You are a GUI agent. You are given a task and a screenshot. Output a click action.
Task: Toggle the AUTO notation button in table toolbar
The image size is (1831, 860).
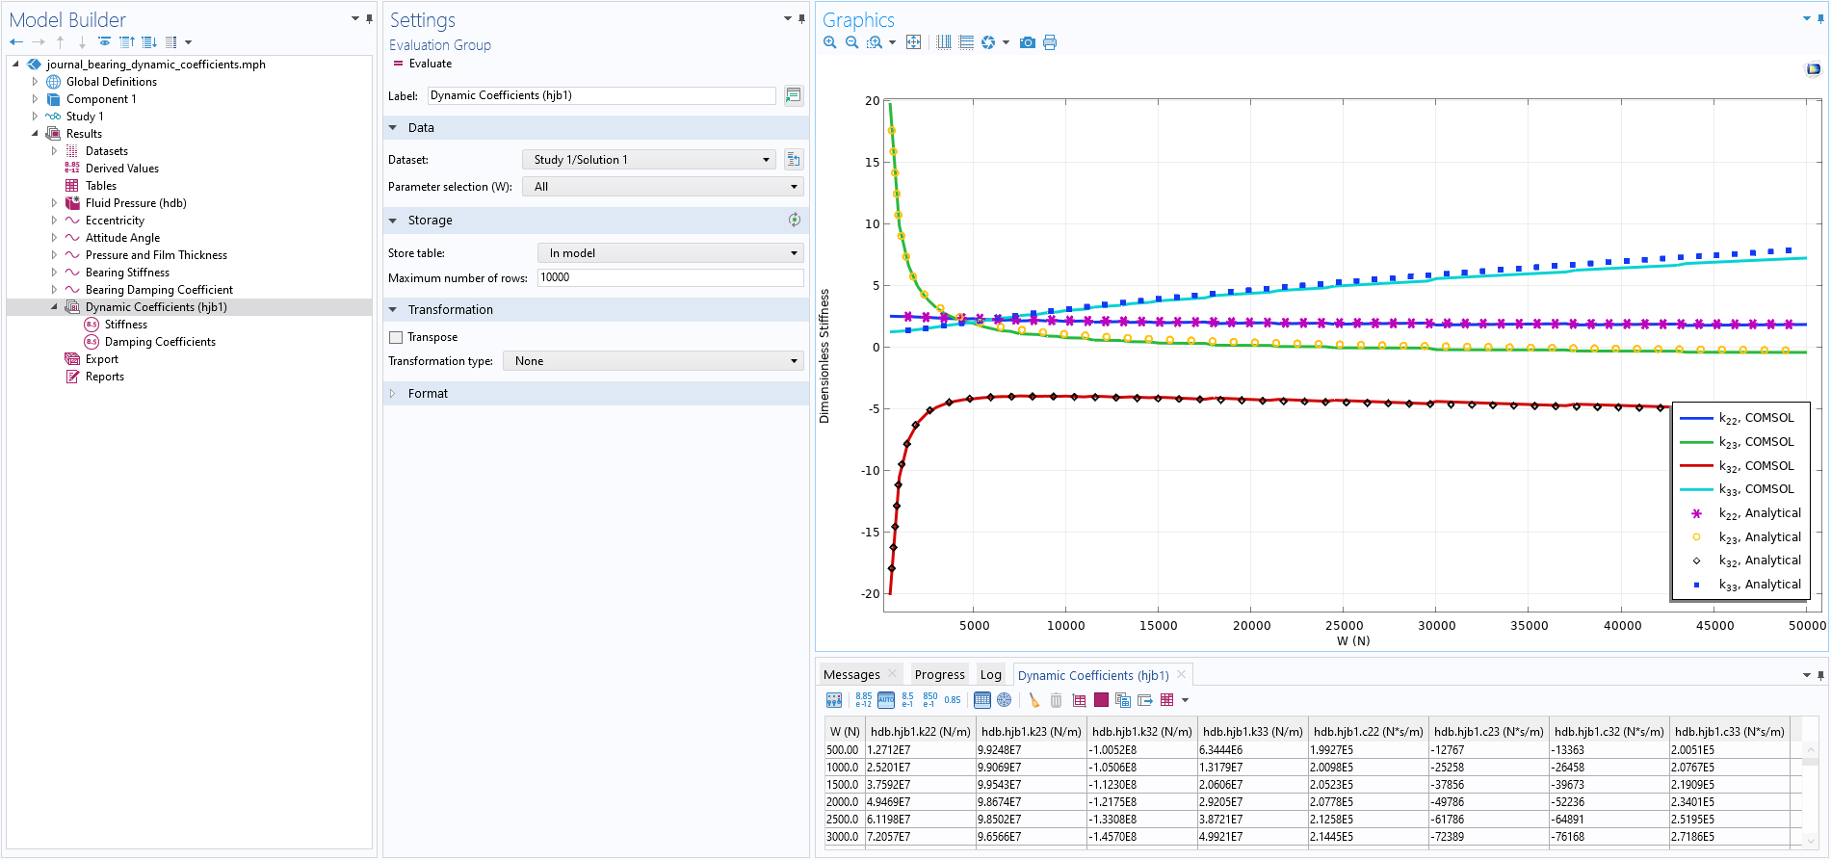[886, 700]
